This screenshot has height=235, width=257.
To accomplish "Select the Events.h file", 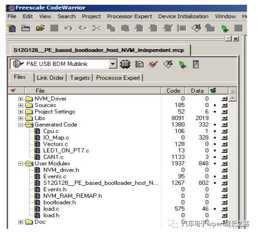I will point(55,190).
